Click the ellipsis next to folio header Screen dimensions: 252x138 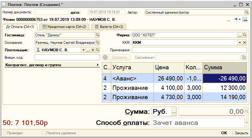pyautogui.click(x=229, y=20)
